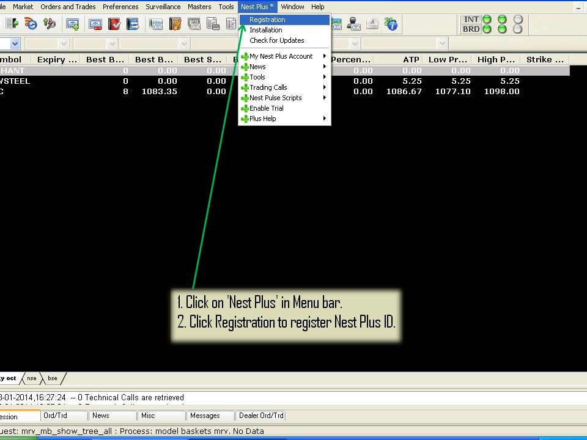Click the 1083.35 best buy price cell
Image resolution: width=587 pixels, height=440 pixels.
[x=159, y=91]
